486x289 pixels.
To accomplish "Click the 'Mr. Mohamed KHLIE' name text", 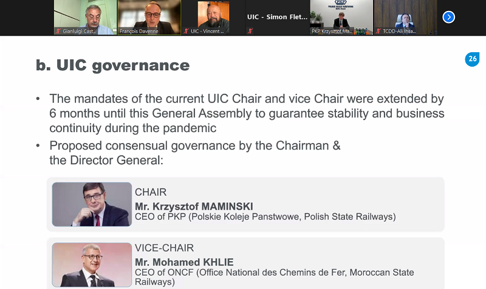I will 184,262.
